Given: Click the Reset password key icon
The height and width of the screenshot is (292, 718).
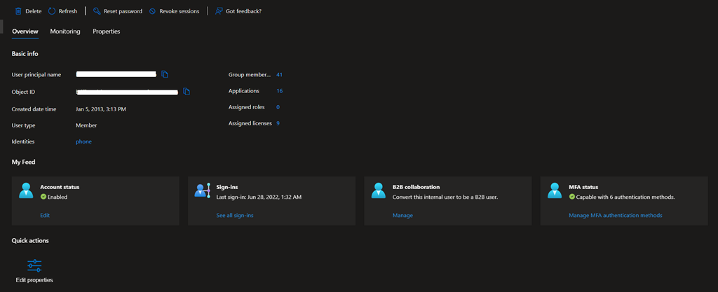Looking at the screenshot, I should (97, 11).
